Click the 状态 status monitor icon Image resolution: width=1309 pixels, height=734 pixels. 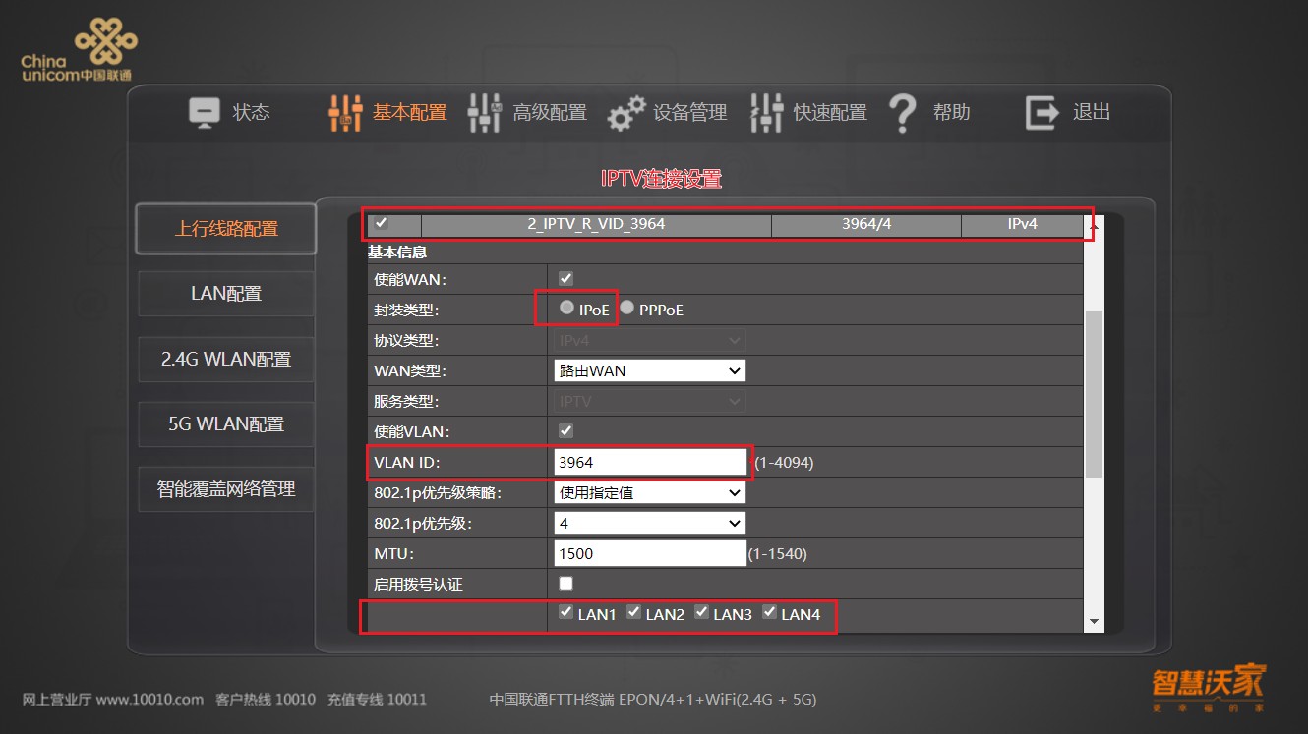[205, 112]
